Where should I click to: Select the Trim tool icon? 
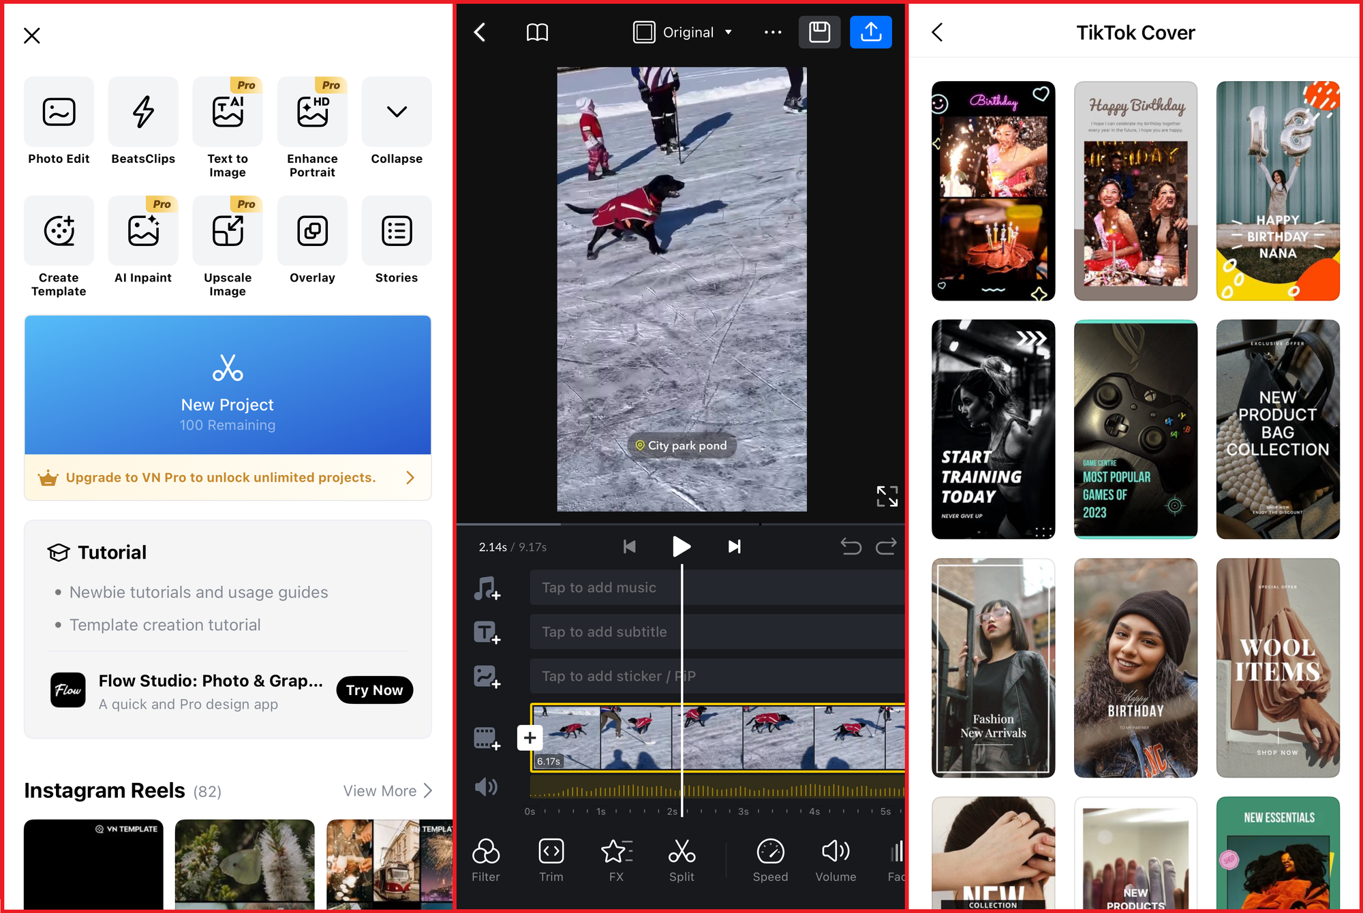coord(550,854)
